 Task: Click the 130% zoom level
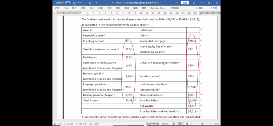pos(216,124)
